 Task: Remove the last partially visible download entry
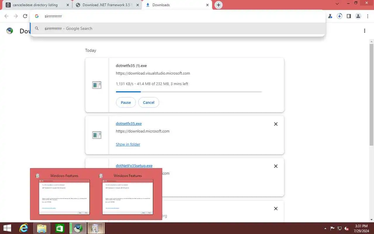pyautogui.click(x=276, y=209)
